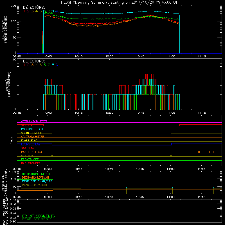Select red detector number 1 in rear segments legend
Image resolution: width=225 pixels, height=225 pixels.
coord(24,65)
